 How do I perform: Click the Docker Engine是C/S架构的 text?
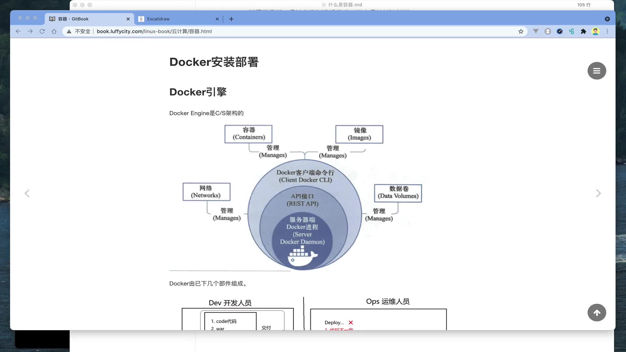pyautogui.click(x=206, y=113)
